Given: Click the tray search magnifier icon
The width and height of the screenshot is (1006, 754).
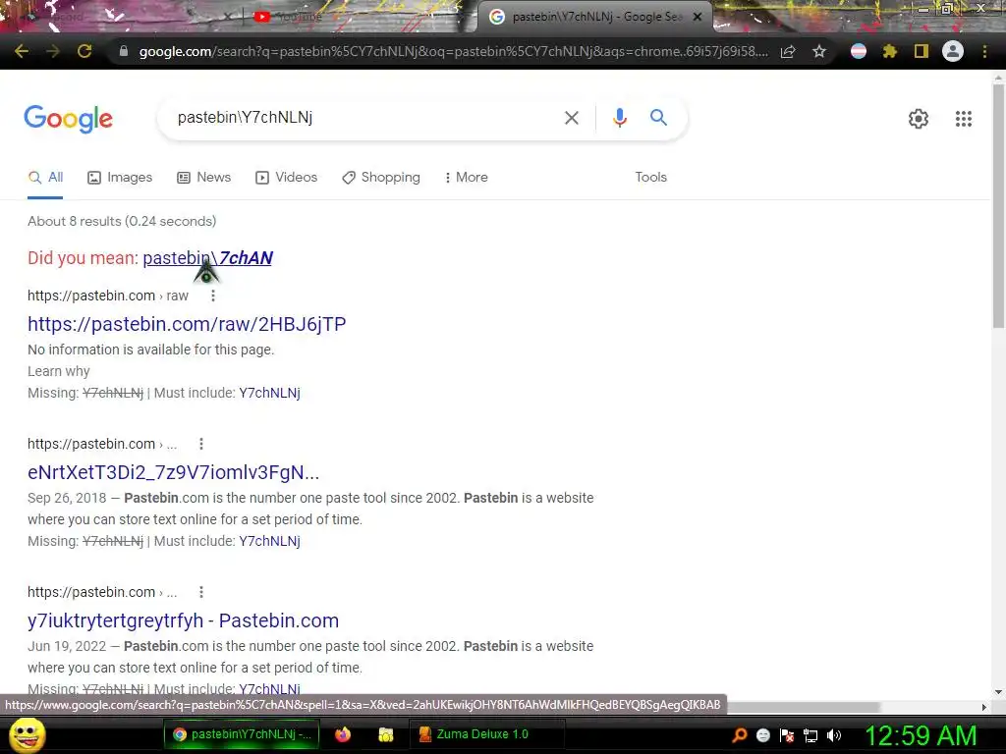Looking at the screenshot, I should (740, 735).
